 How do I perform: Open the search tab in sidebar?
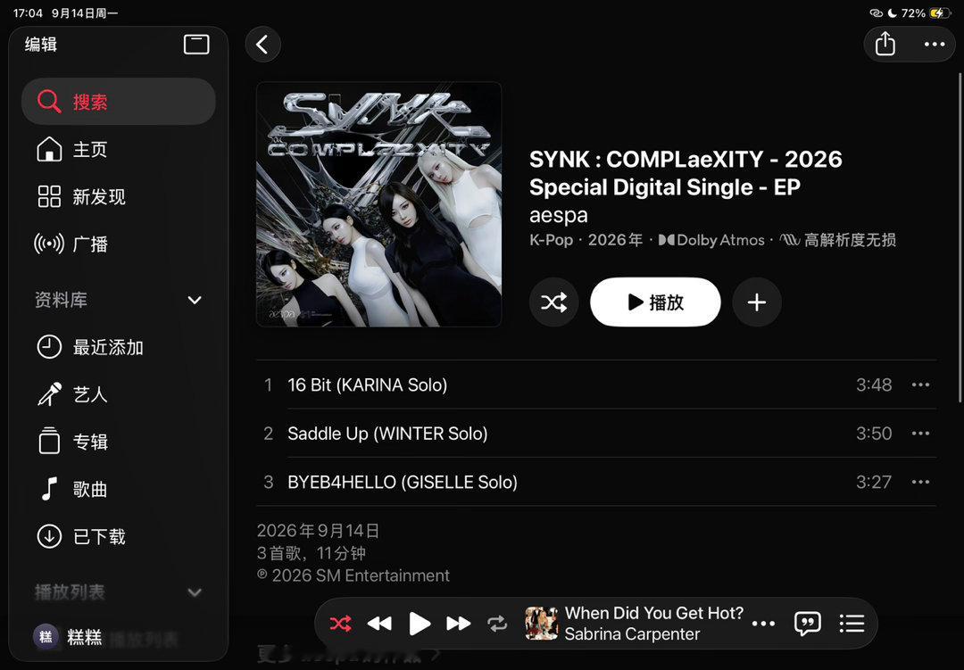pos(118,102)
